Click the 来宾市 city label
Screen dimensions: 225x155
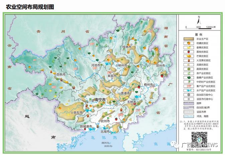[x=112, y=76]
